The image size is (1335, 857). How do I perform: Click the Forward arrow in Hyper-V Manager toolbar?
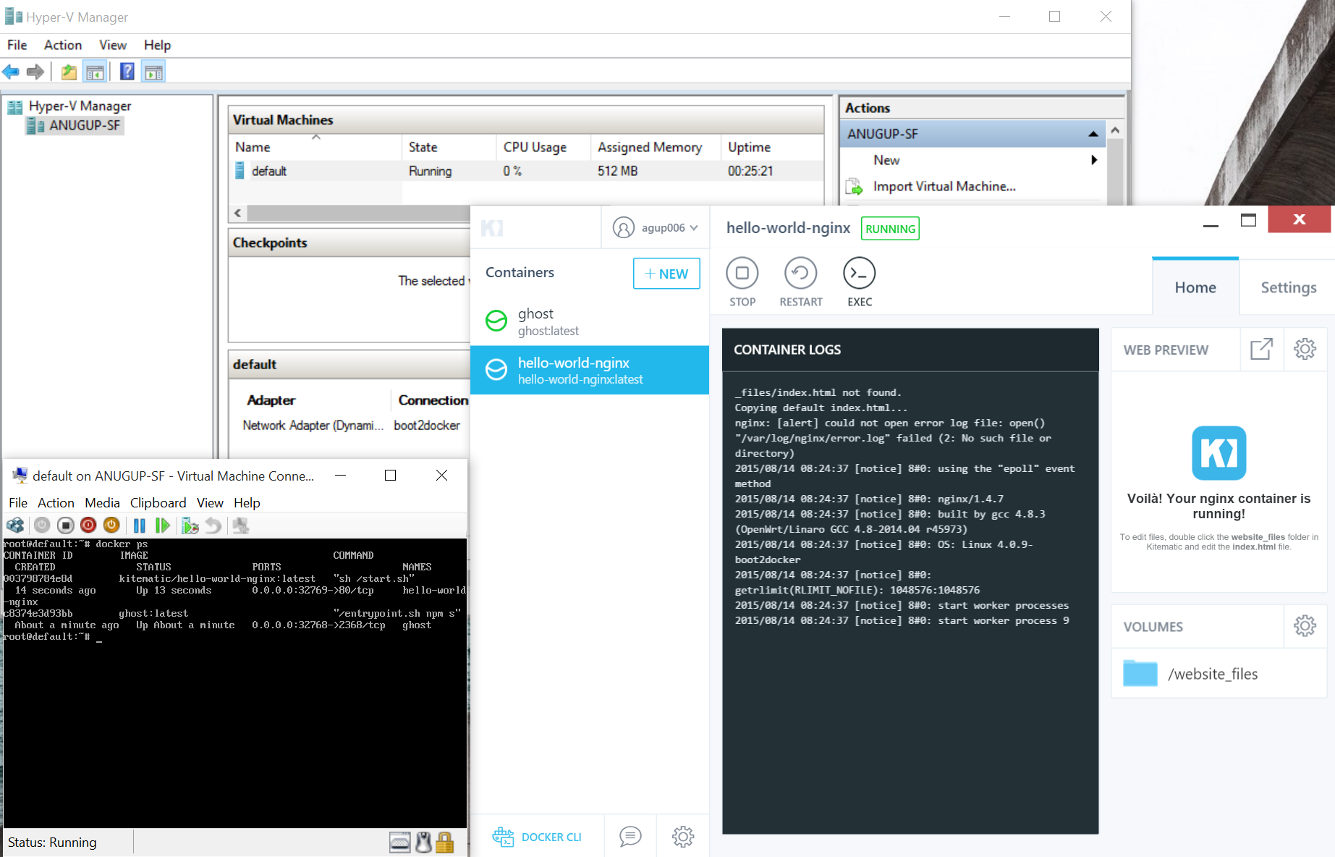tap(35, 72)
